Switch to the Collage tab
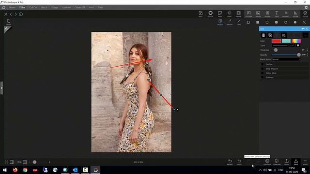 click(x=54, y=7)
